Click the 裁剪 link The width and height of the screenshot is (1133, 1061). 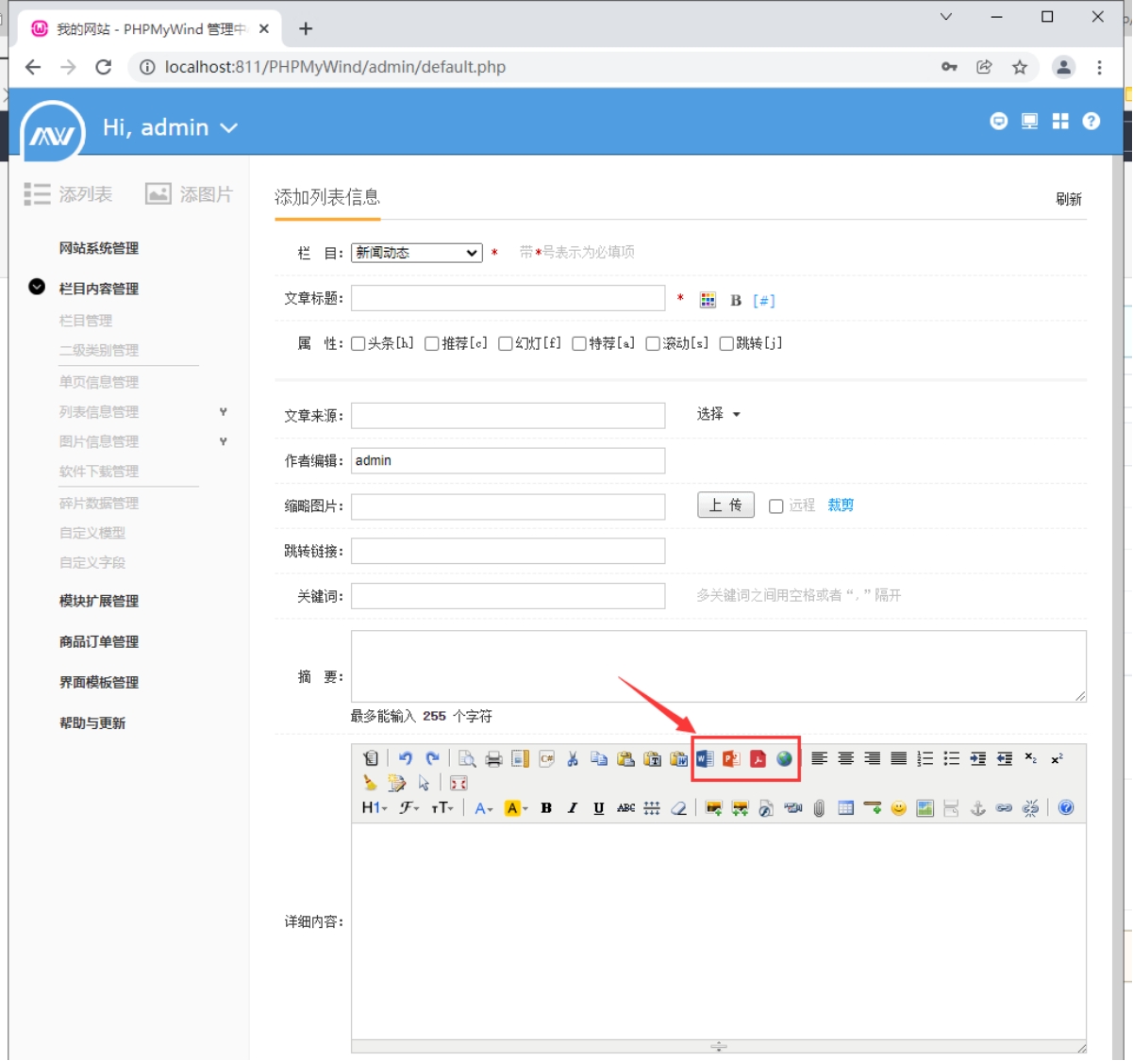(x=841, y=506)
